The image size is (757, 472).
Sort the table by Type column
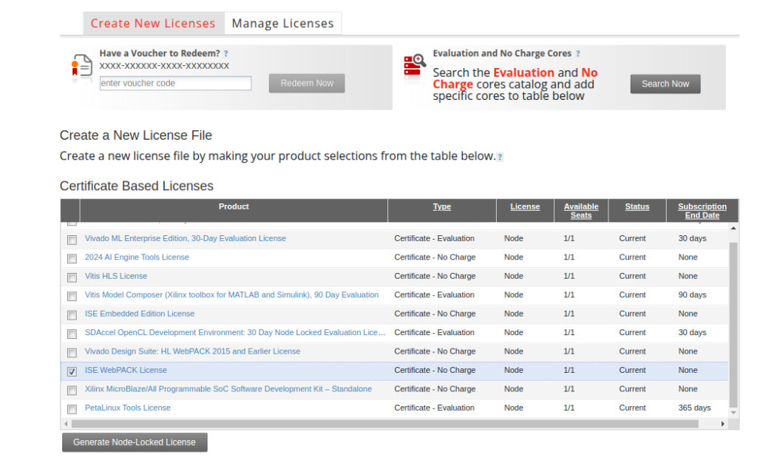[x=442, y=206]
